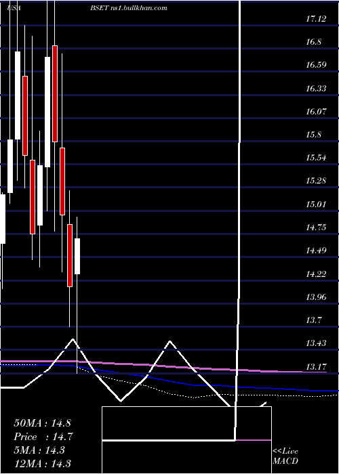This screenshot has height=474, width=339.
Task: Click the 13.43 price axis label
Action: pos(316,343)
